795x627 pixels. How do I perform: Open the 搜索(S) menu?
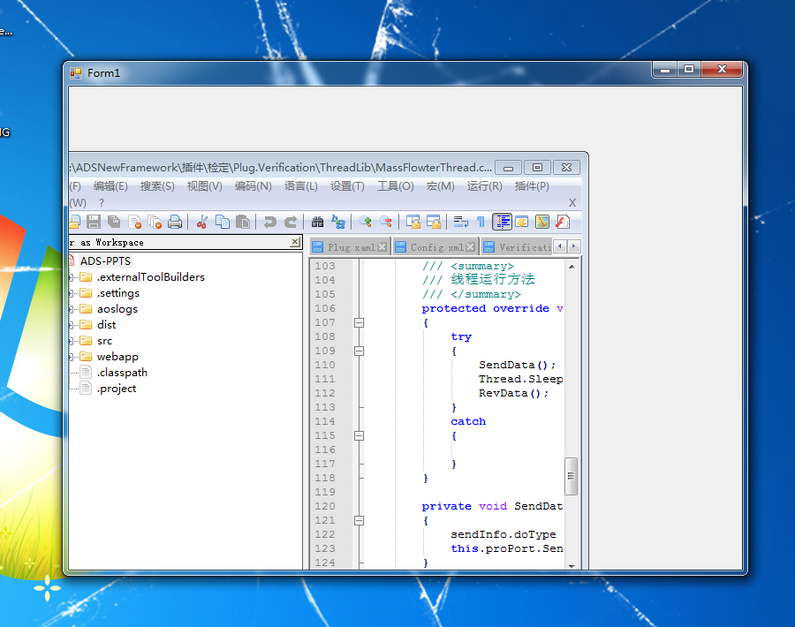click(x=157, y=186)
